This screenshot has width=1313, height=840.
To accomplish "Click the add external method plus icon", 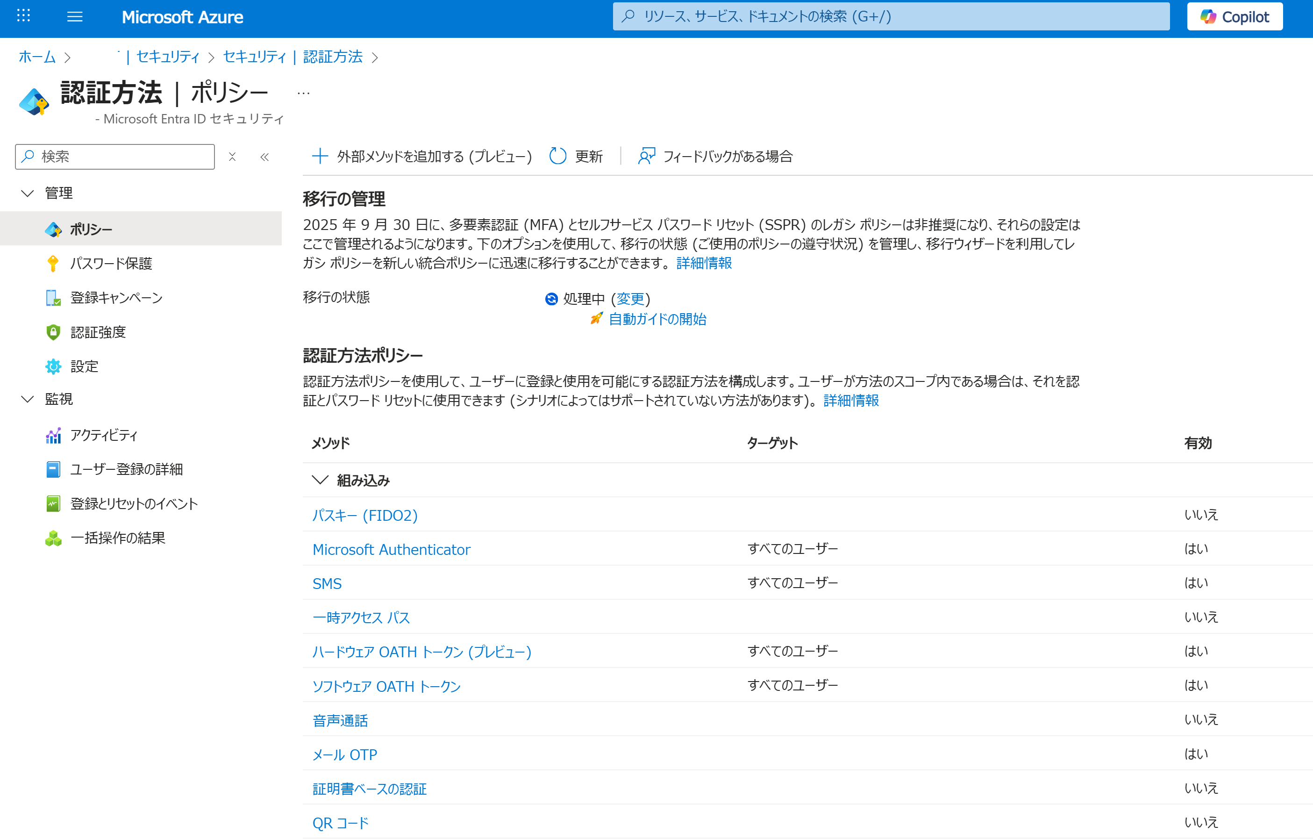I will 320,157.
